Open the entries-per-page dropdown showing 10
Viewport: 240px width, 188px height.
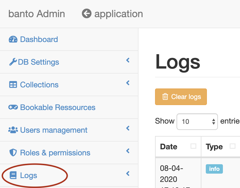tap(197, 121)
